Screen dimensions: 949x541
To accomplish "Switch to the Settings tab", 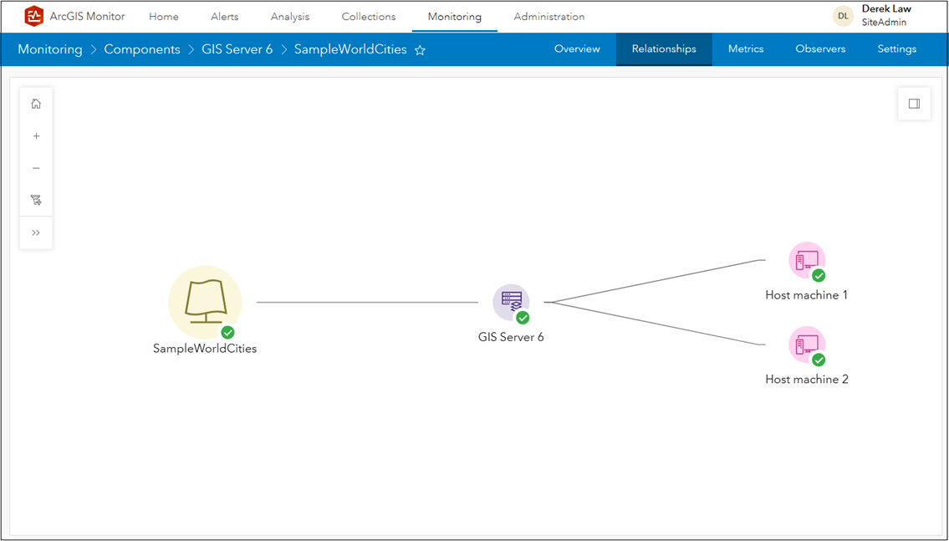I will click(x=897, y=49).
